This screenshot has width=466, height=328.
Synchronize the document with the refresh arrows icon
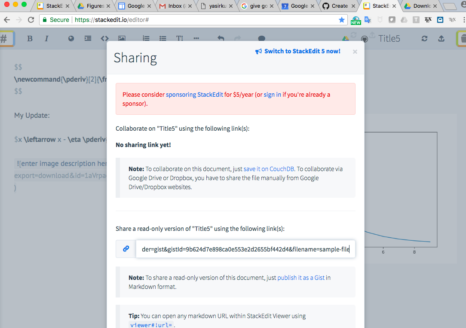pyautogui.click(x=424, y=39)
